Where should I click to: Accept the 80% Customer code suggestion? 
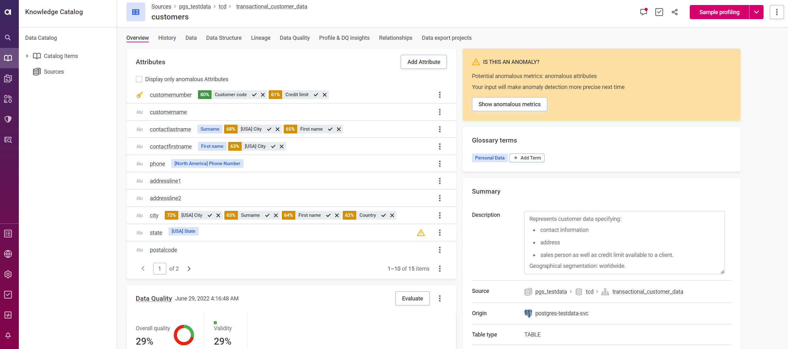(x=254, y=95)
